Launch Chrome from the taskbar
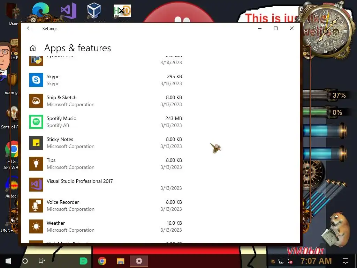This screenshot has height=268, width=357. coord(102,261)
